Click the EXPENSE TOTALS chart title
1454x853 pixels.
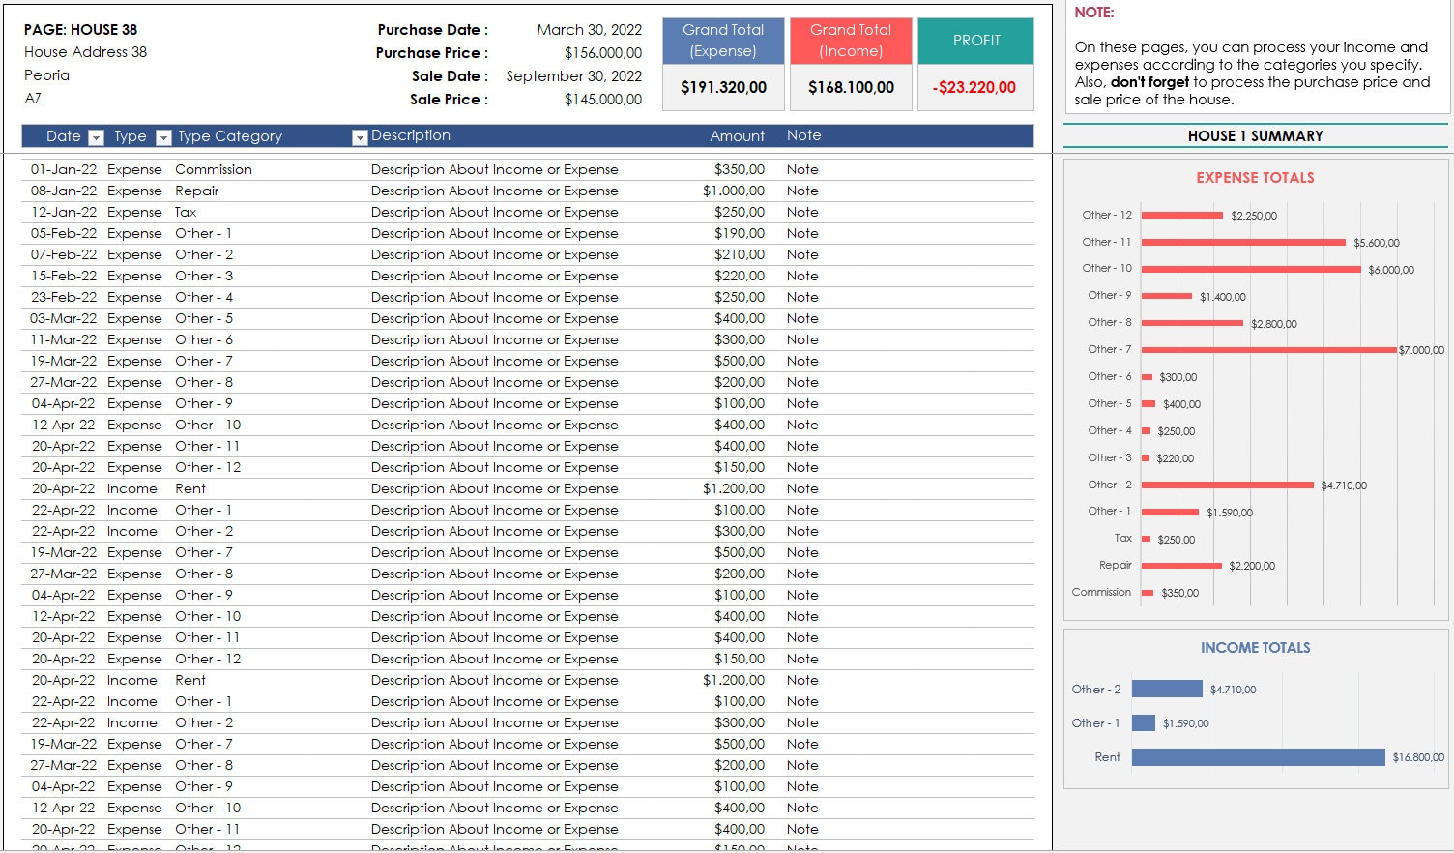click(1254, 177)
